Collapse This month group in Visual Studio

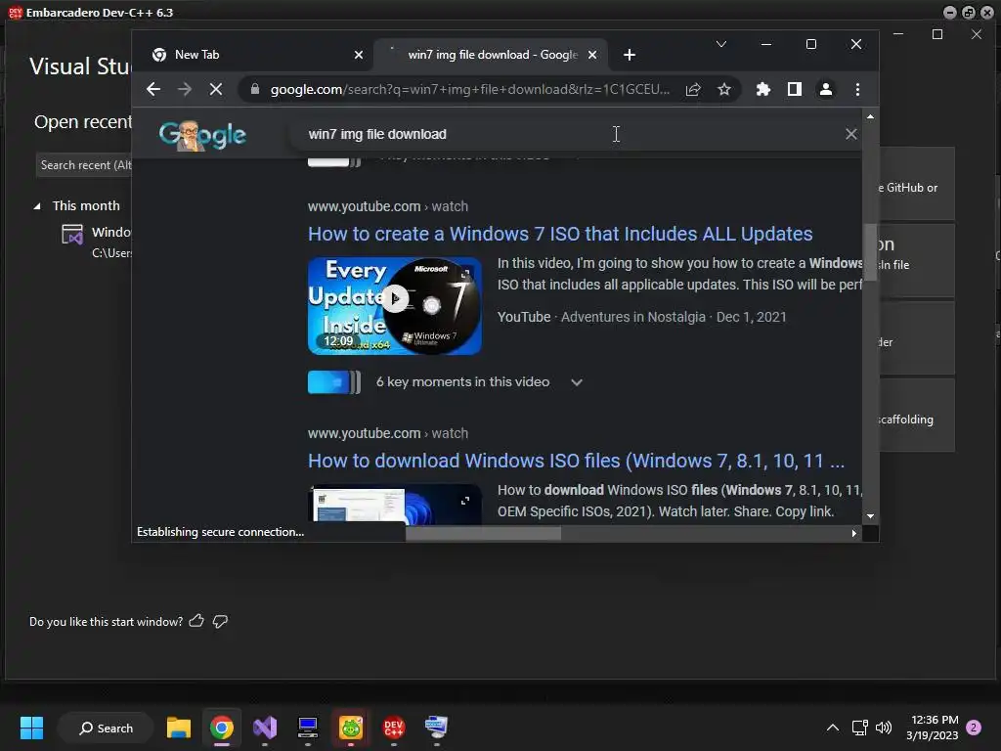coord(37,206)
